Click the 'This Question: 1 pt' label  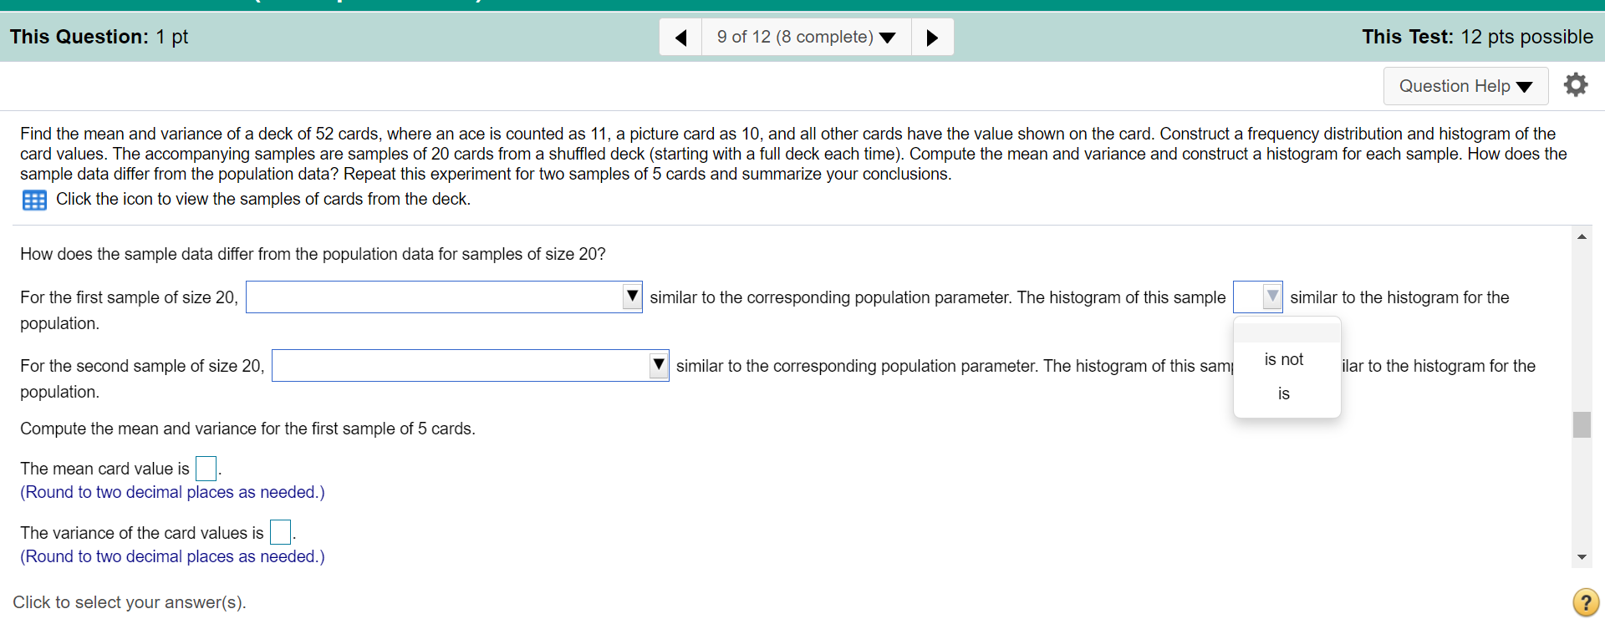coord(99,37)
